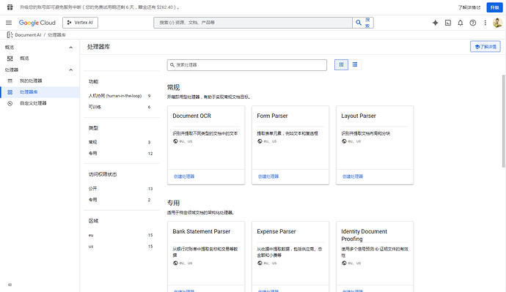Click the blue 升级 button

tap(494, 7)
